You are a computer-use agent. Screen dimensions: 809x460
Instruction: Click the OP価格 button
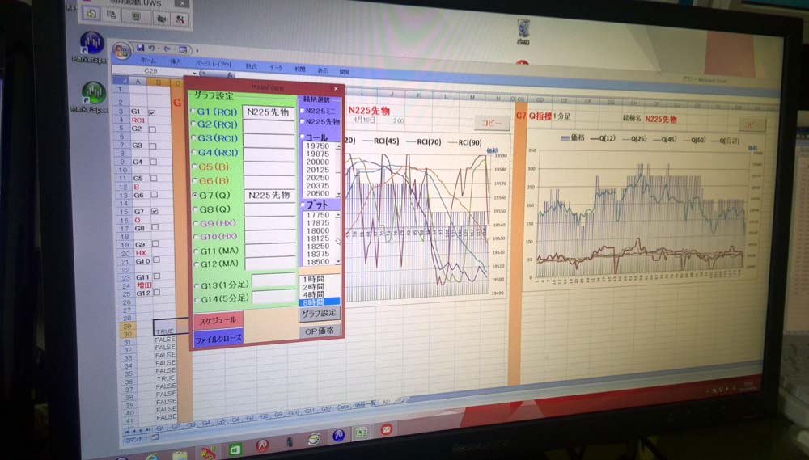(320, 331)
